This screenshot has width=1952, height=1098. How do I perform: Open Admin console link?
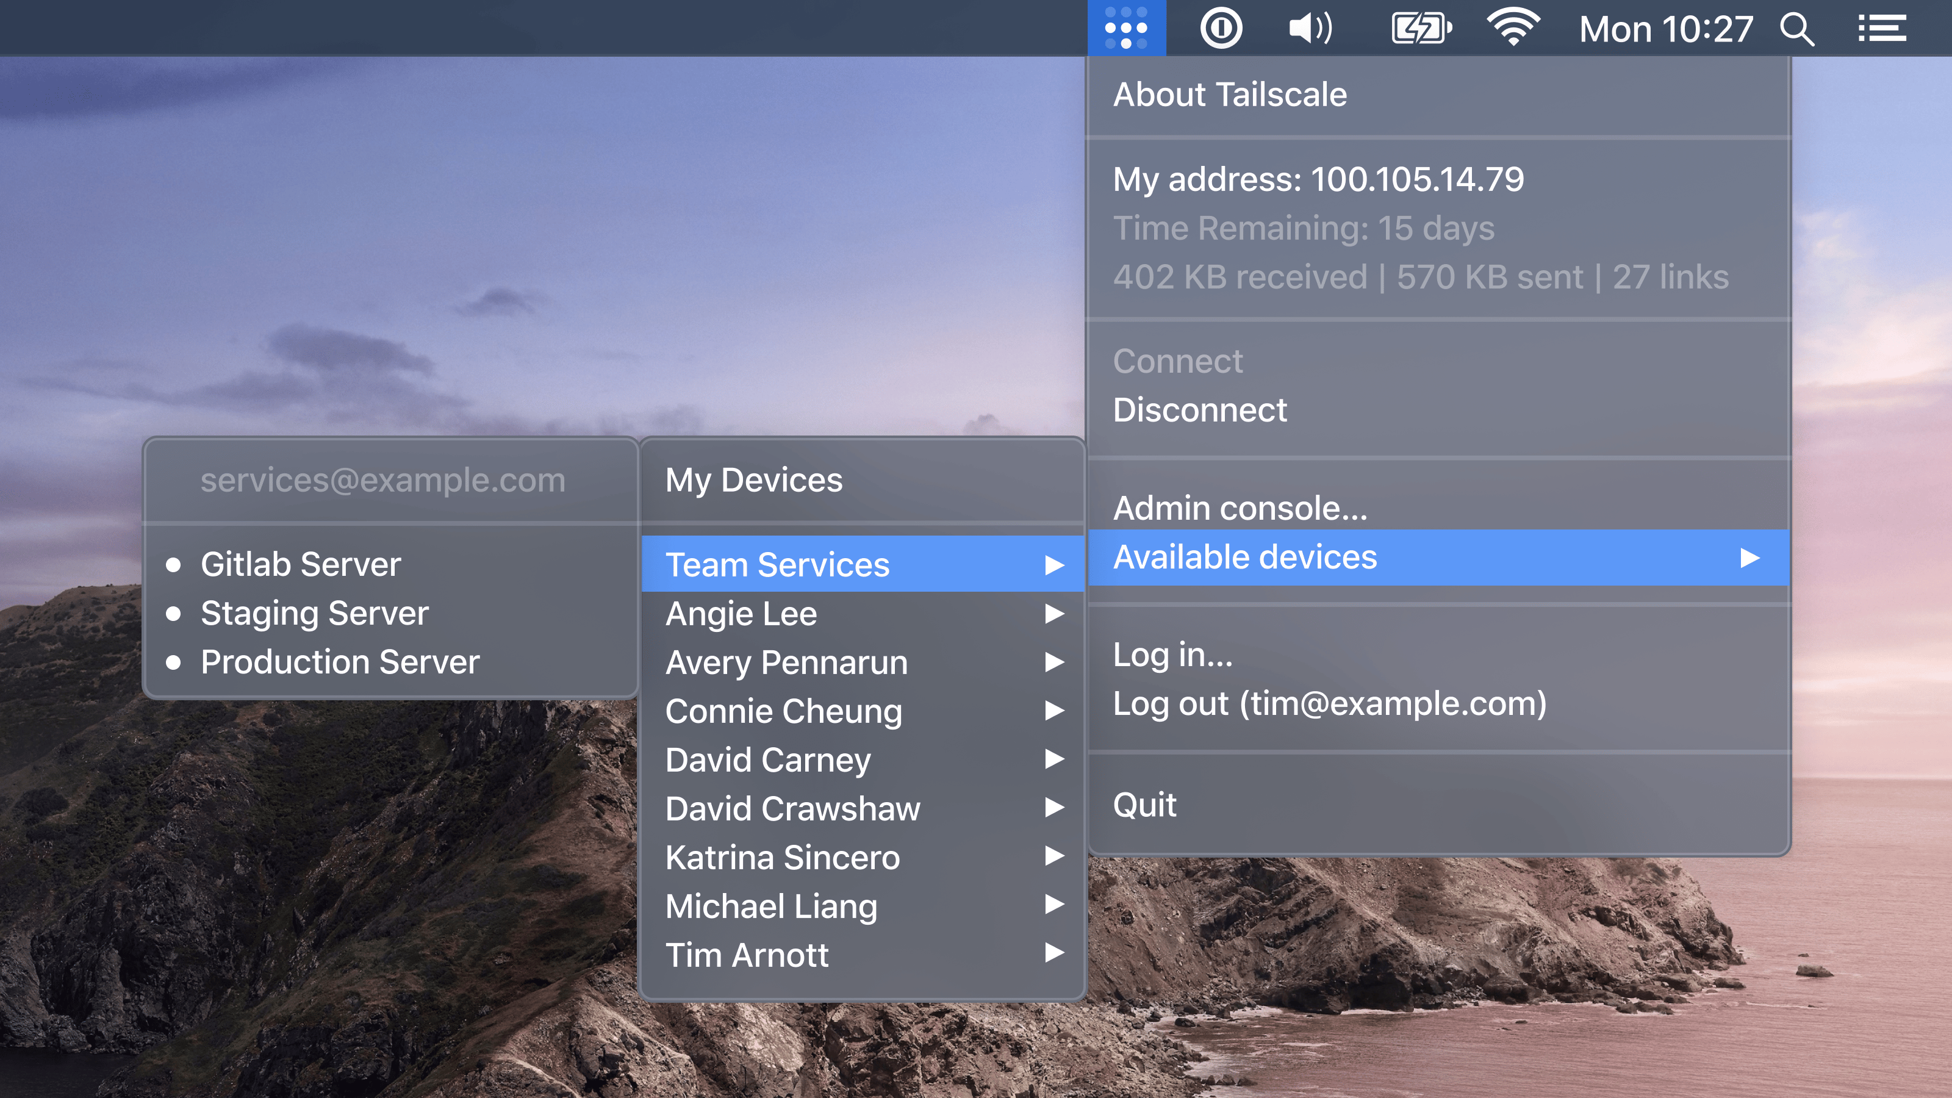1240,509
